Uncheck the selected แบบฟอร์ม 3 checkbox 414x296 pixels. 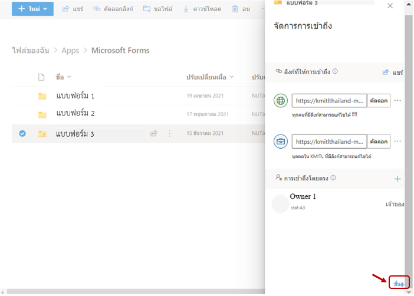tap(22, 134)
